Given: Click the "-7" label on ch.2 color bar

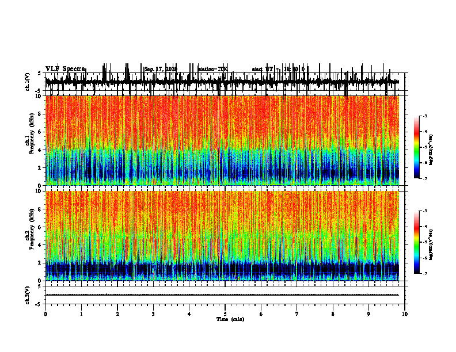Looking at the screenshot, I should (x=424, y=273).
